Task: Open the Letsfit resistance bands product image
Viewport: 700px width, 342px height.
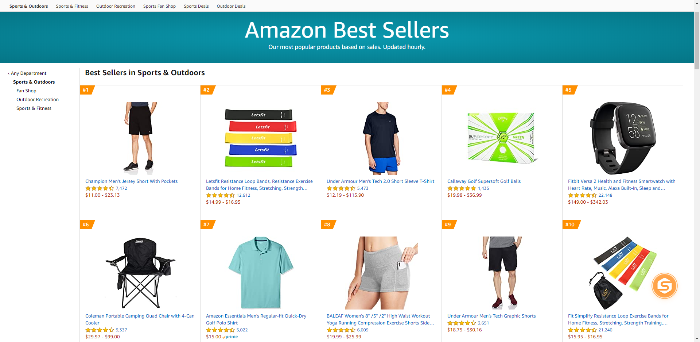Action: (260, 138)
